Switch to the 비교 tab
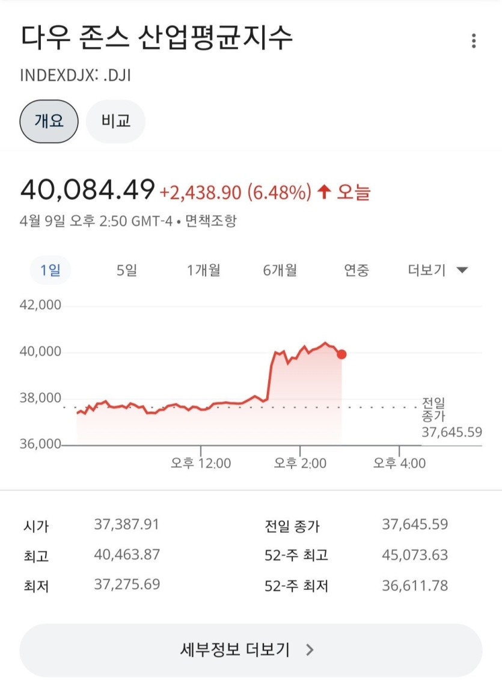 tap(115, 121)
